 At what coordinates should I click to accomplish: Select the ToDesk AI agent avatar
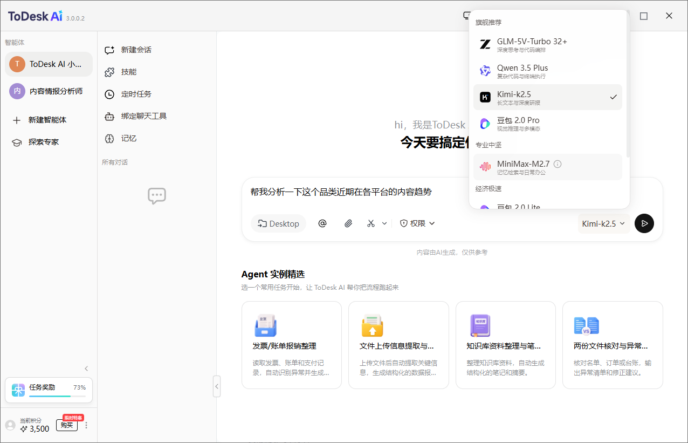click(x=17, y=64)
